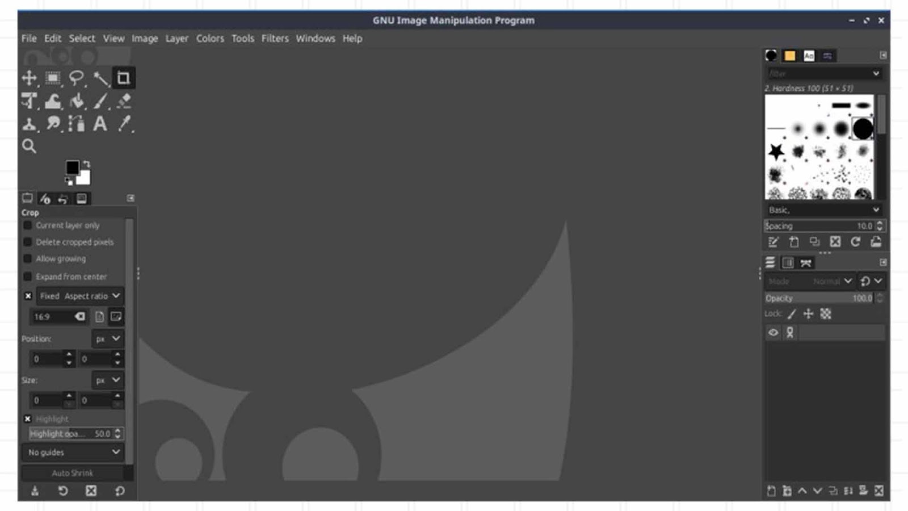
Task: Open Size unit px dropdown
Action: coord(107,380)
